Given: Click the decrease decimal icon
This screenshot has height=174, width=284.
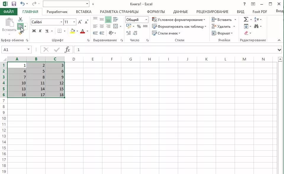Looking at the screenshot, I should 135,33.
